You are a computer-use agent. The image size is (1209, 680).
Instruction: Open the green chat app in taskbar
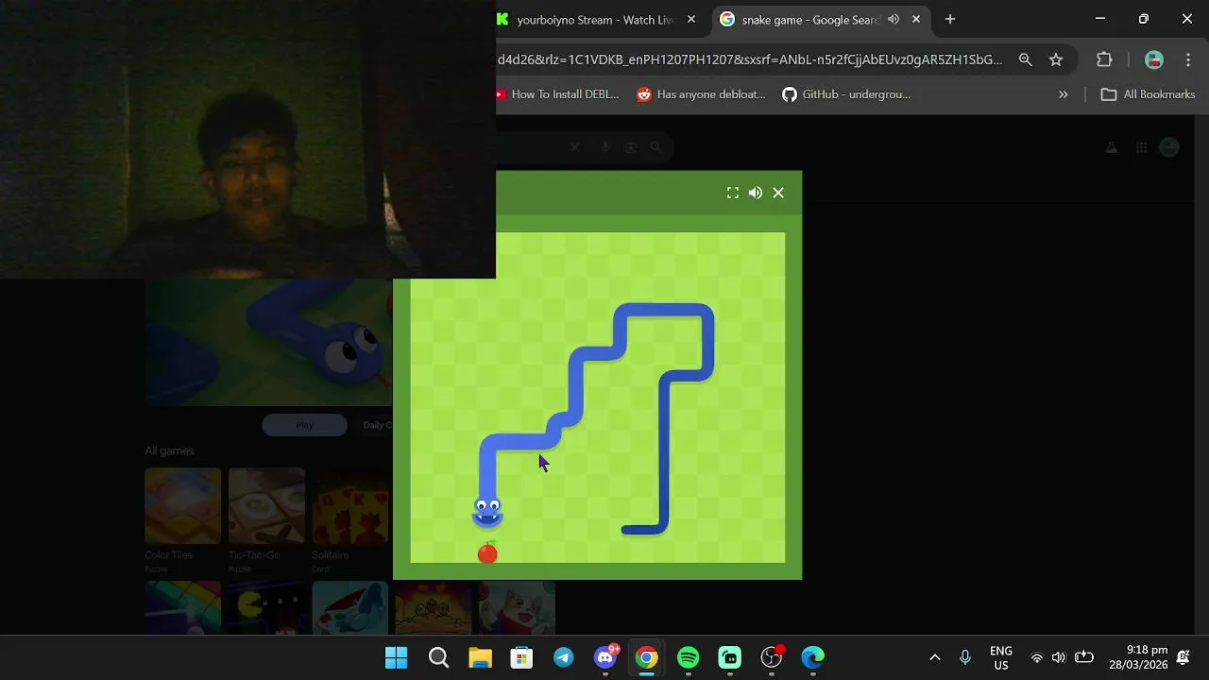[730, 657]
